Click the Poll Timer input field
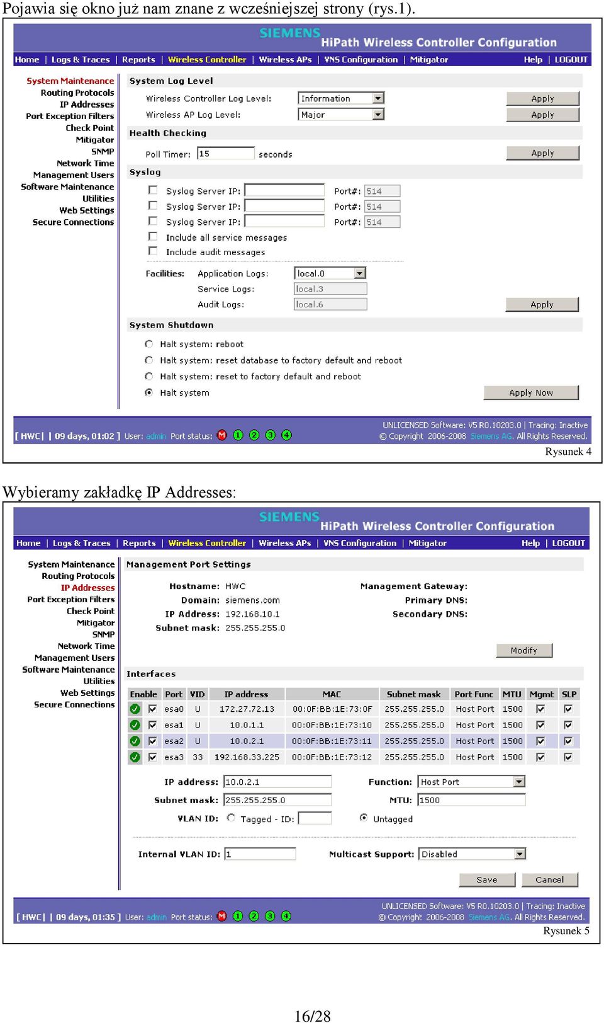 point(226,153)
